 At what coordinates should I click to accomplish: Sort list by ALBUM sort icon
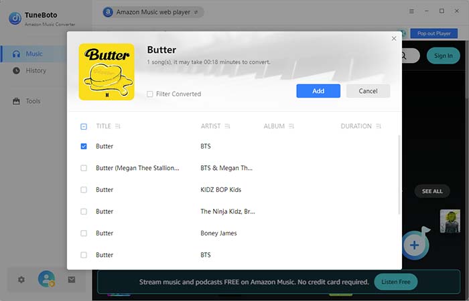click(291, 126)
